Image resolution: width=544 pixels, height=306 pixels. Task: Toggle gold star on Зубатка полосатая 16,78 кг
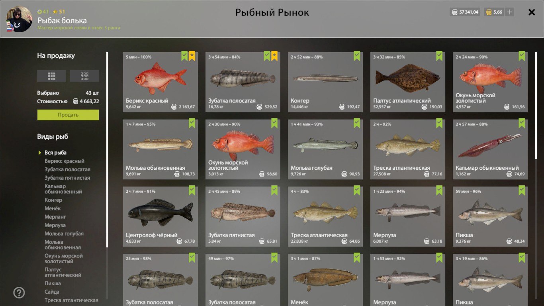click(274, 56)
